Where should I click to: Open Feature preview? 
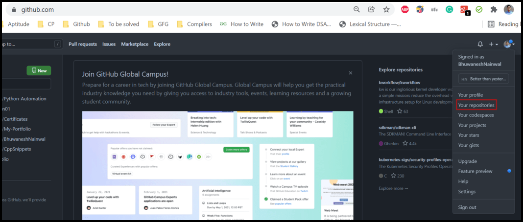coord(475,171)
